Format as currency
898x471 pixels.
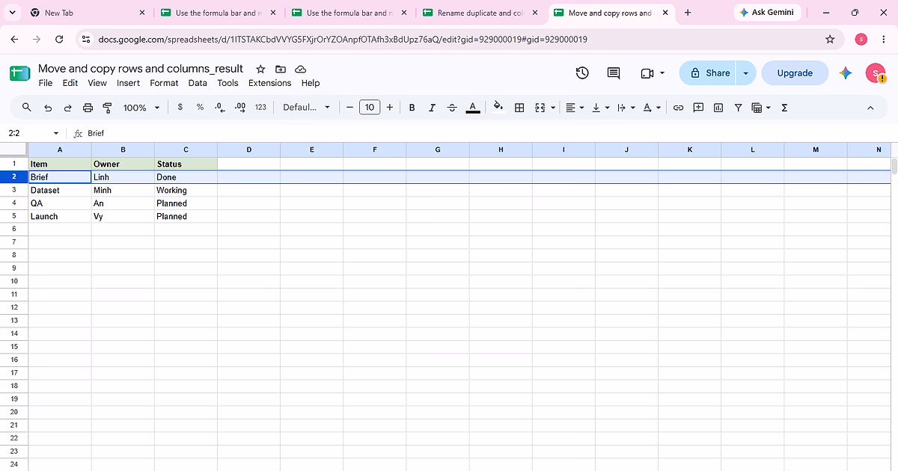(180, 108)
